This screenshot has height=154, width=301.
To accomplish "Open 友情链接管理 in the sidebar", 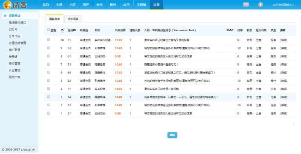I will 17,43.
